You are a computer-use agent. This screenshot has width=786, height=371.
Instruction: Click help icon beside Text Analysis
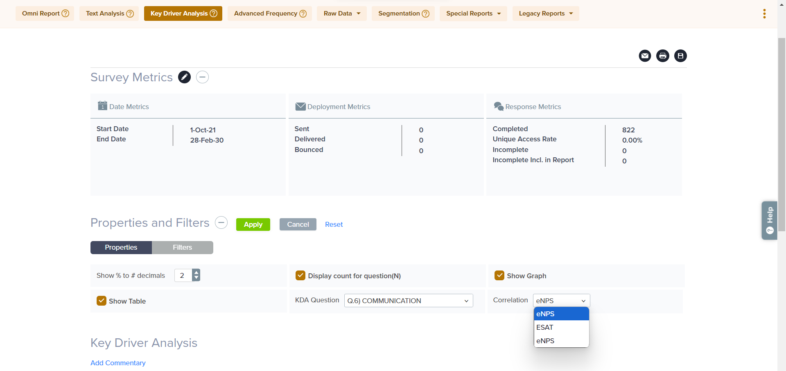(x=130, y=13)
